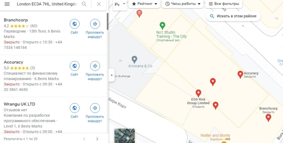
Task: Go to previous results page
Action: tap(84, 139)
